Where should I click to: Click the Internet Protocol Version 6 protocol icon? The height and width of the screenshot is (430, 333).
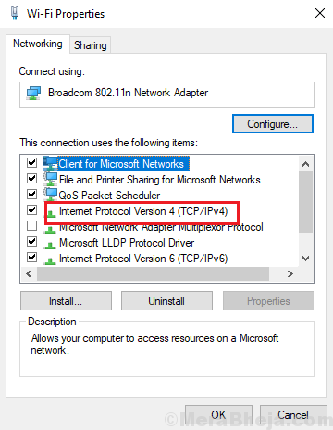[50, 260]
